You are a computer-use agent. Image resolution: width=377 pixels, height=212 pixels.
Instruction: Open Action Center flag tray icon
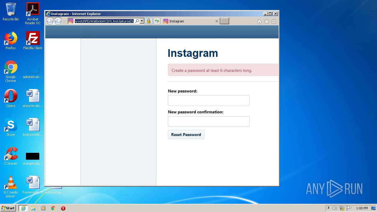[x=349, y=208]
